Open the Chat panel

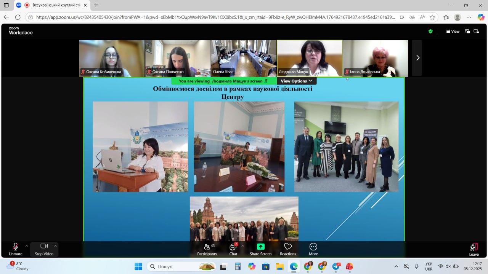[233, 249]
